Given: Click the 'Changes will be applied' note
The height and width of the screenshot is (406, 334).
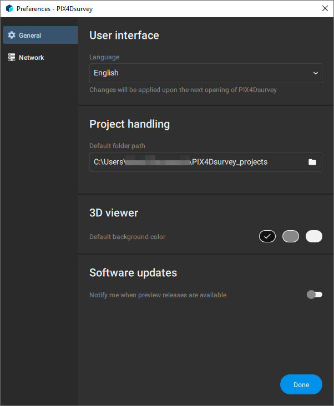Looking at the screenshot, I should pyautogui.click(x=183, y=90).
